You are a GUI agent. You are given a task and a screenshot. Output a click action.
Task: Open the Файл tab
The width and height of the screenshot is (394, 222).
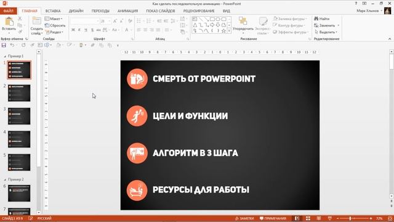pyautogui.click(x=8, y=11)
